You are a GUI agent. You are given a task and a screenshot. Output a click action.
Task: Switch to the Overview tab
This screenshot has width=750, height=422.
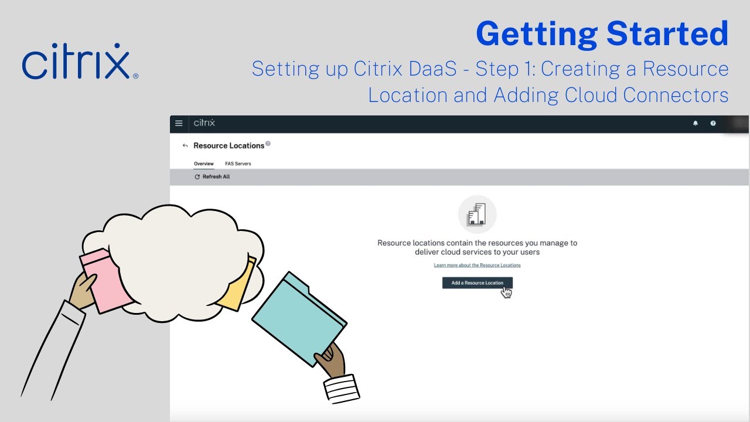point(204,164)
